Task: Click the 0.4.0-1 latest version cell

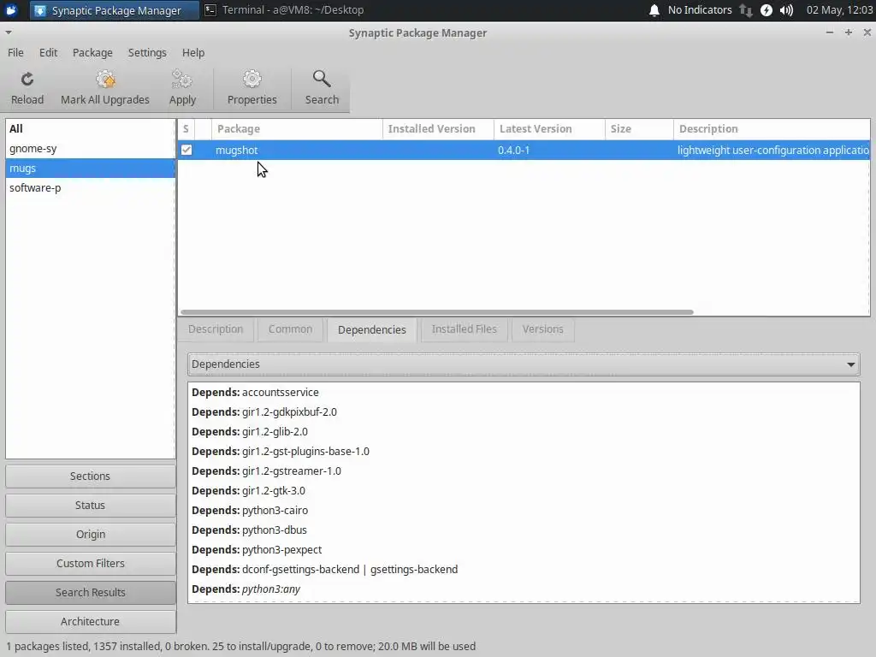Action: [x=514, y=151]
